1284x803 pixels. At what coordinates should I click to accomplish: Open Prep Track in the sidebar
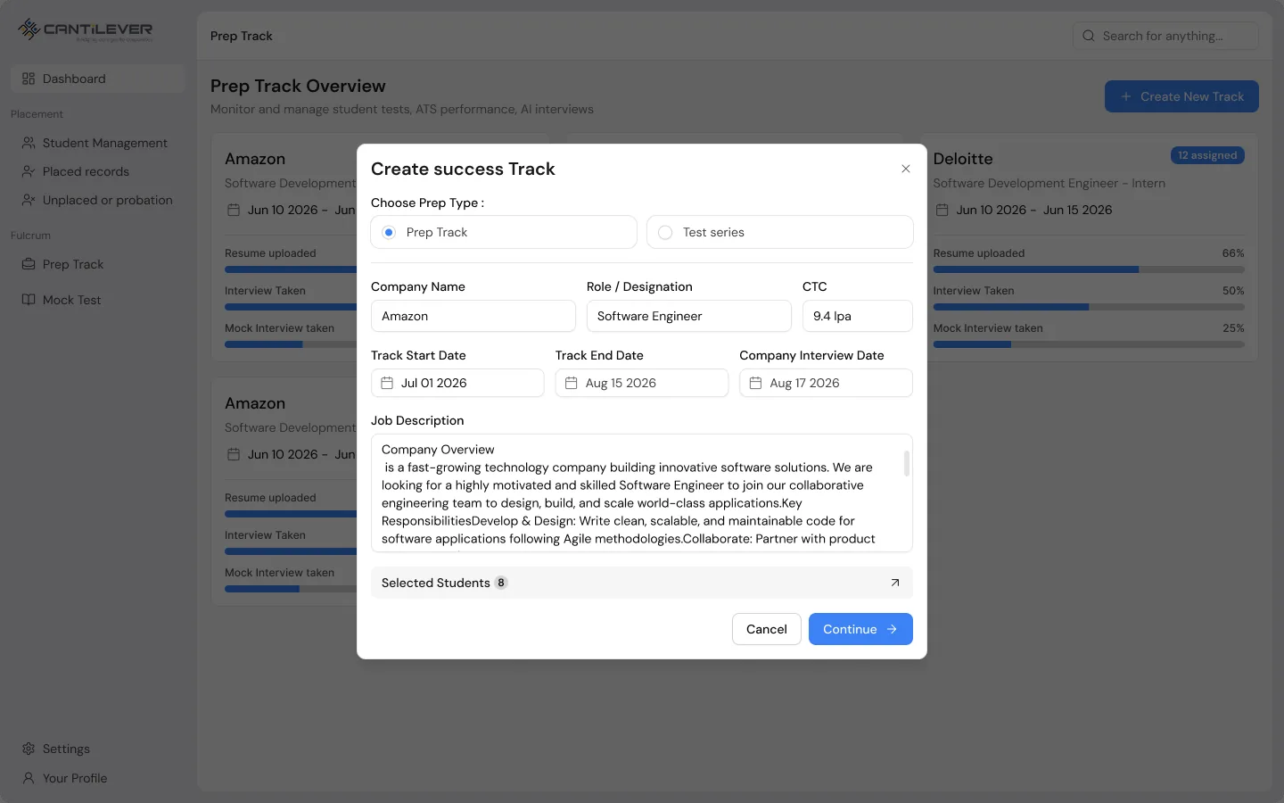(x=97, y=264)
